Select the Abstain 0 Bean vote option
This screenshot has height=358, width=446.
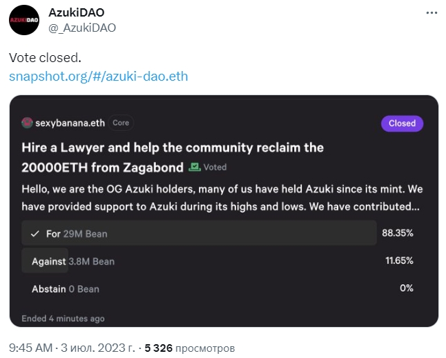tap(66, 289)
